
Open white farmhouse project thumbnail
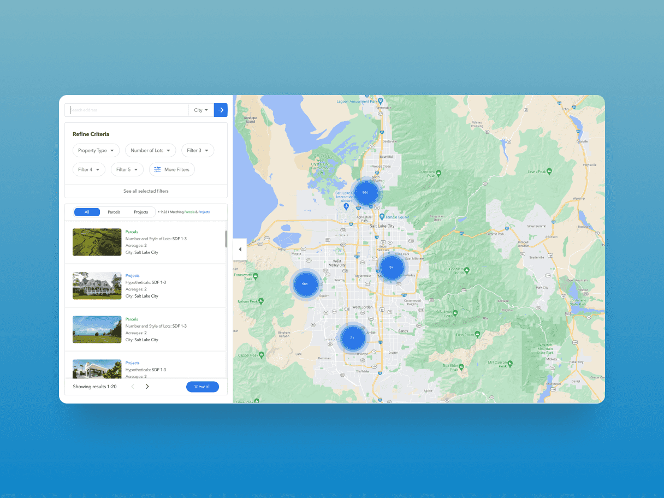pyautogui.click(x=97, y=286)
